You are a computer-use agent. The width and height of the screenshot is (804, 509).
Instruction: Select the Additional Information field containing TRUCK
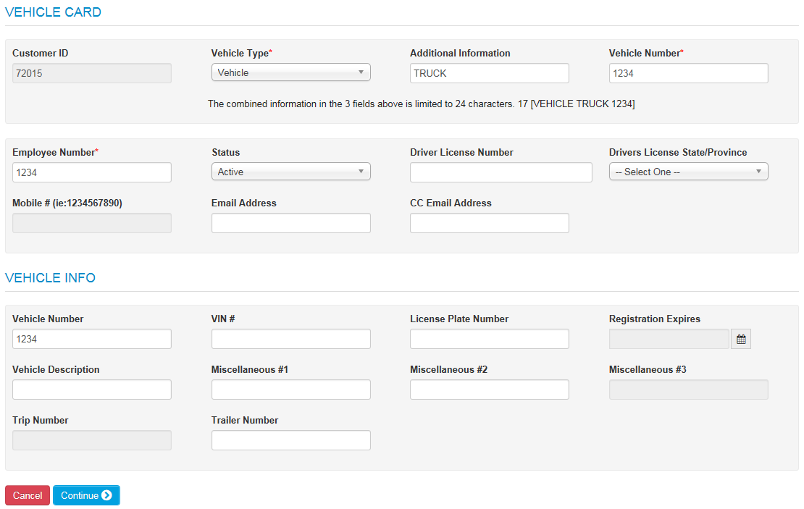tap(489, 72)
